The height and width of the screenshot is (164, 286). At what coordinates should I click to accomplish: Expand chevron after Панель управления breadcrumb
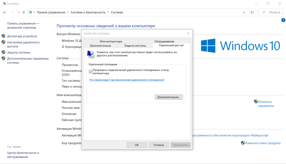(x=67, y=13)
